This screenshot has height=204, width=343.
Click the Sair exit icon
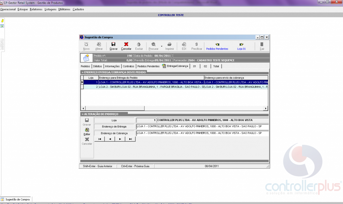coord(262,45)
